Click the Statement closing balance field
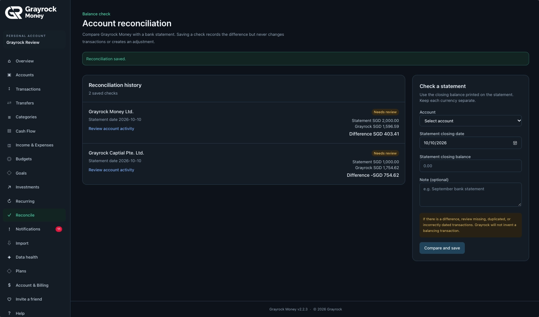 470,166
